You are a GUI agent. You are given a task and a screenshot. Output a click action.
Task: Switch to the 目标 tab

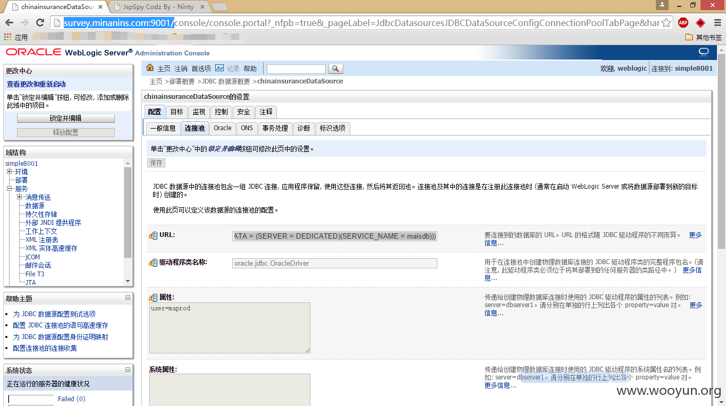177,112
